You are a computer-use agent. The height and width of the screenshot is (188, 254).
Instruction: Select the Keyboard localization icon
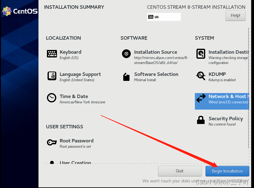point(52,54)
